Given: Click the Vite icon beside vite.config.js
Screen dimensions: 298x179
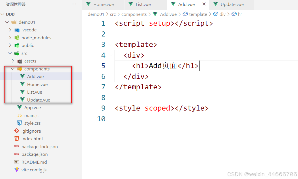Looking at the screenshot, I should tap(17, 170).
